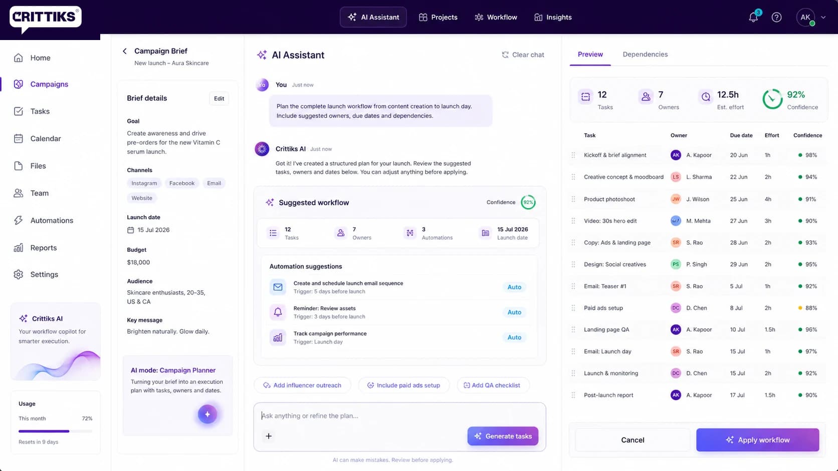Click the Review assets reminder bell icon
This screenshot has height=471, width=838.
tap(278, 312)
